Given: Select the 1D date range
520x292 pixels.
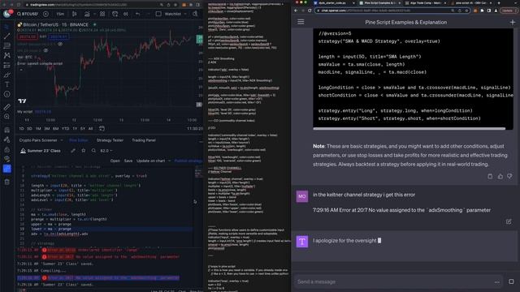Looking at the screenshot, I should (22, 128).
